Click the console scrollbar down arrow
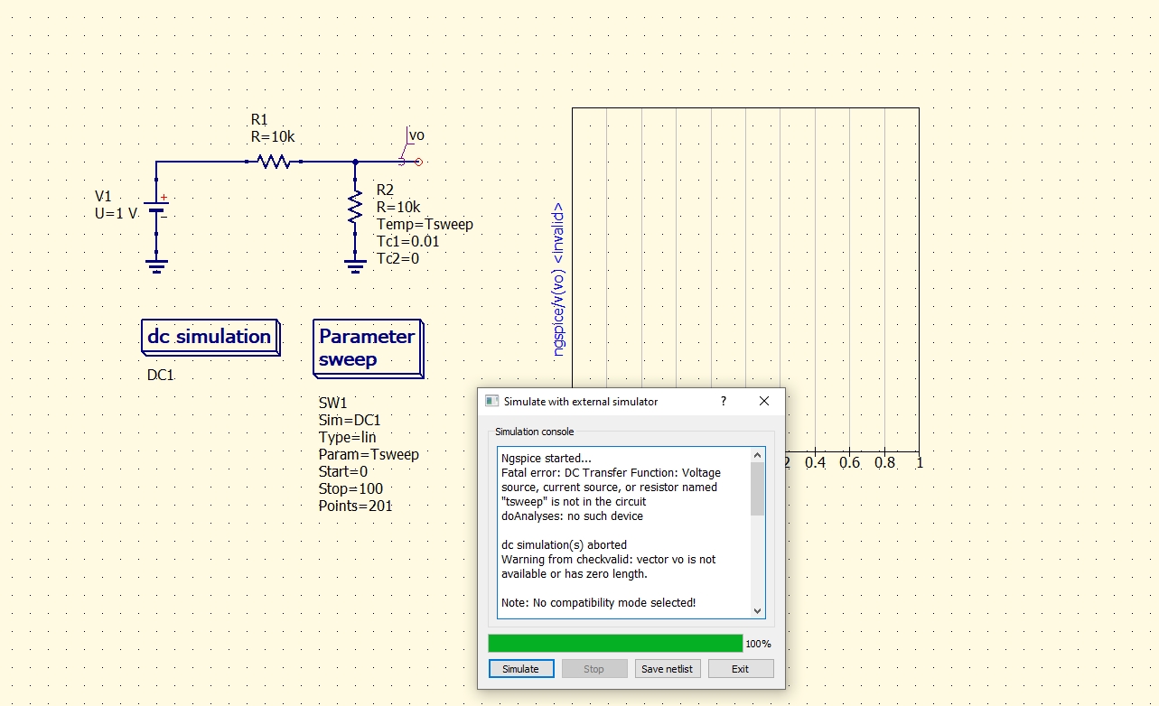The width and height of the screenshot is (1159, 706). [757, 611]
